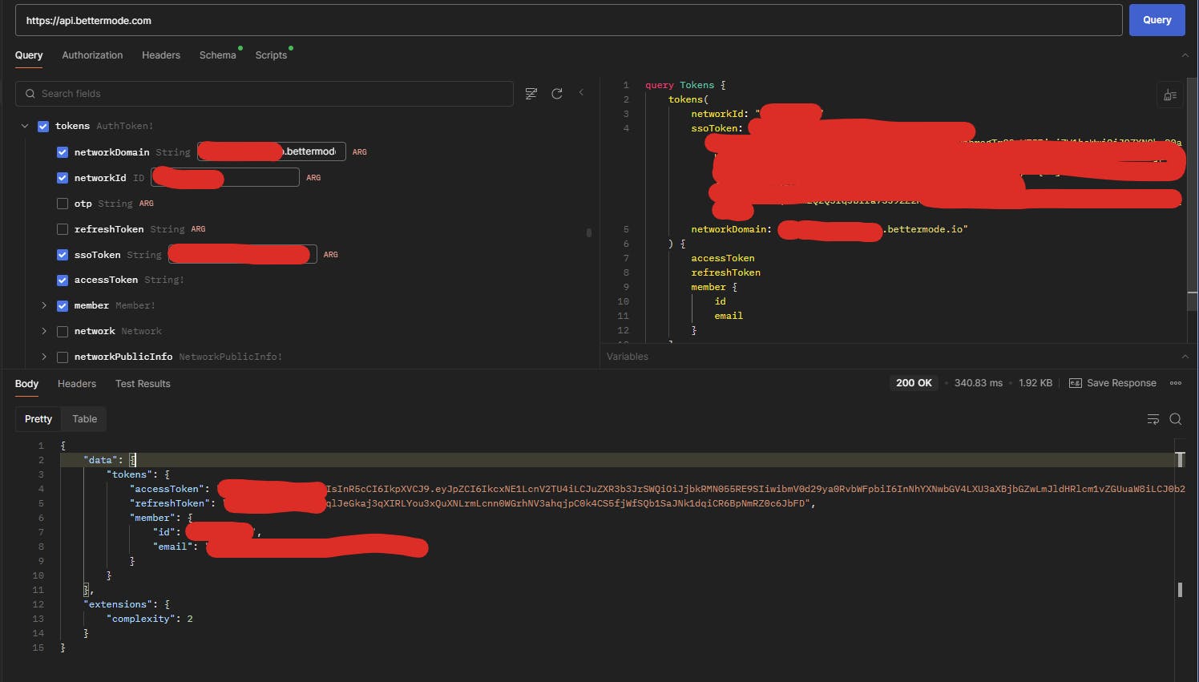Expand the Variables section chevron
This screenshot has width=1199, height=682.
click(x=1185, y=357)
